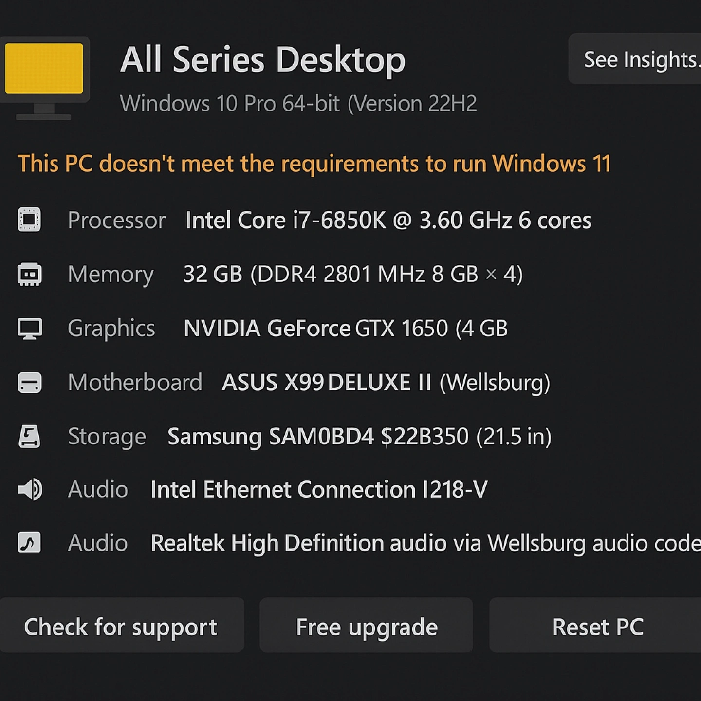Select the 32 GB DDR4 memory entry
The width and height of the screenshot is (701, 701).
(353, 274)
